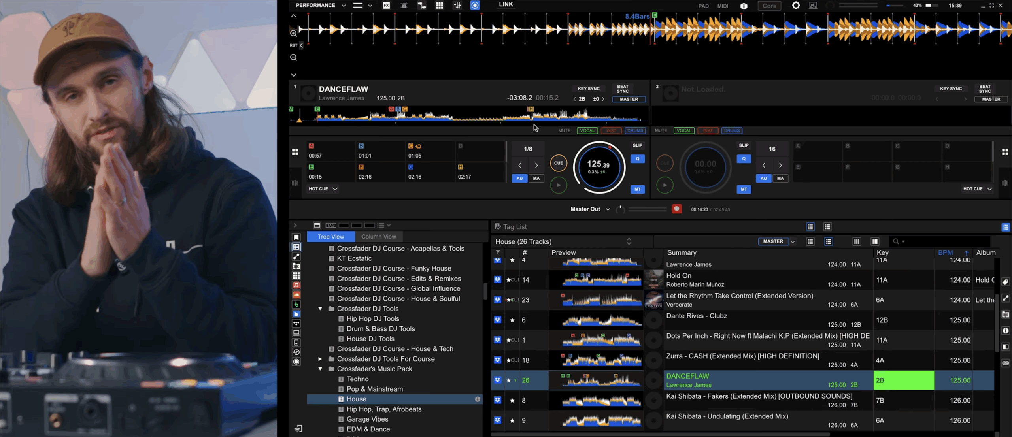Reset waveform zoom with RST
Viewport: 1012px width, 437px height.
coord(293,45)
